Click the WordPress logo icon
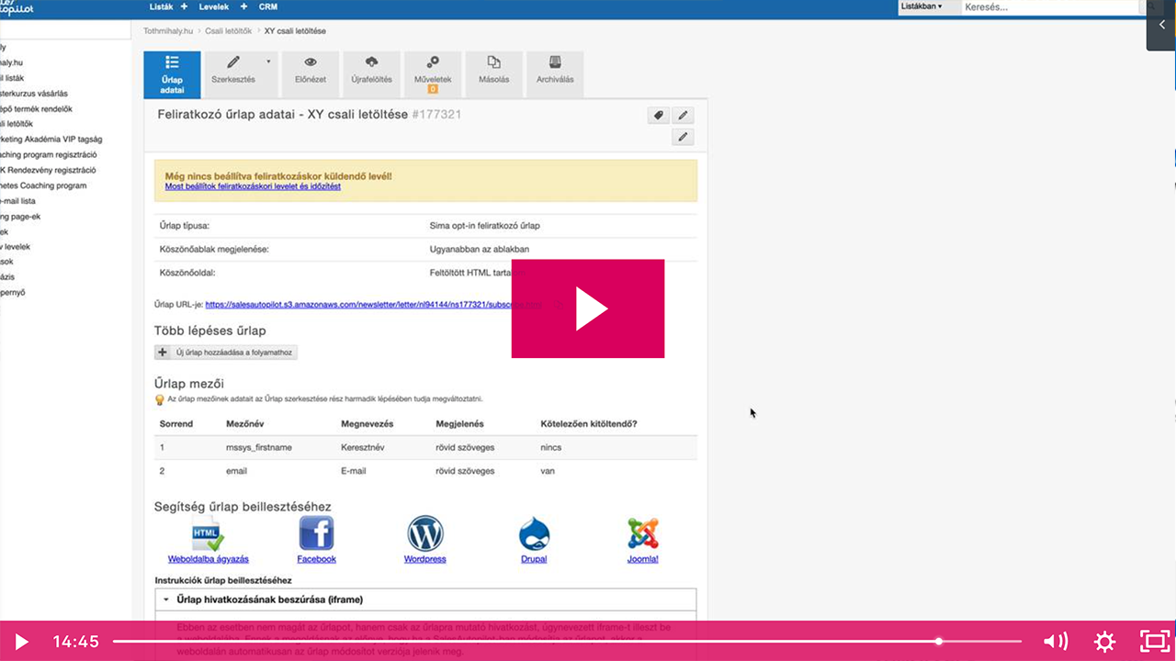The height and width of the screenshot is (661, 1176). pos(425,533)
